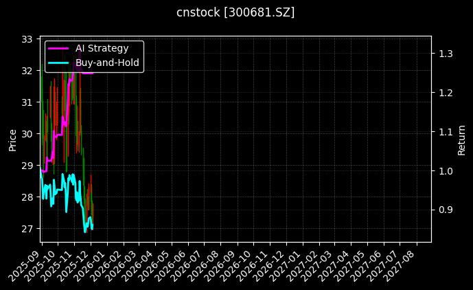The image size is (473, 290).
Task: Click price tick label 33
Action: [x=27, y=39]
